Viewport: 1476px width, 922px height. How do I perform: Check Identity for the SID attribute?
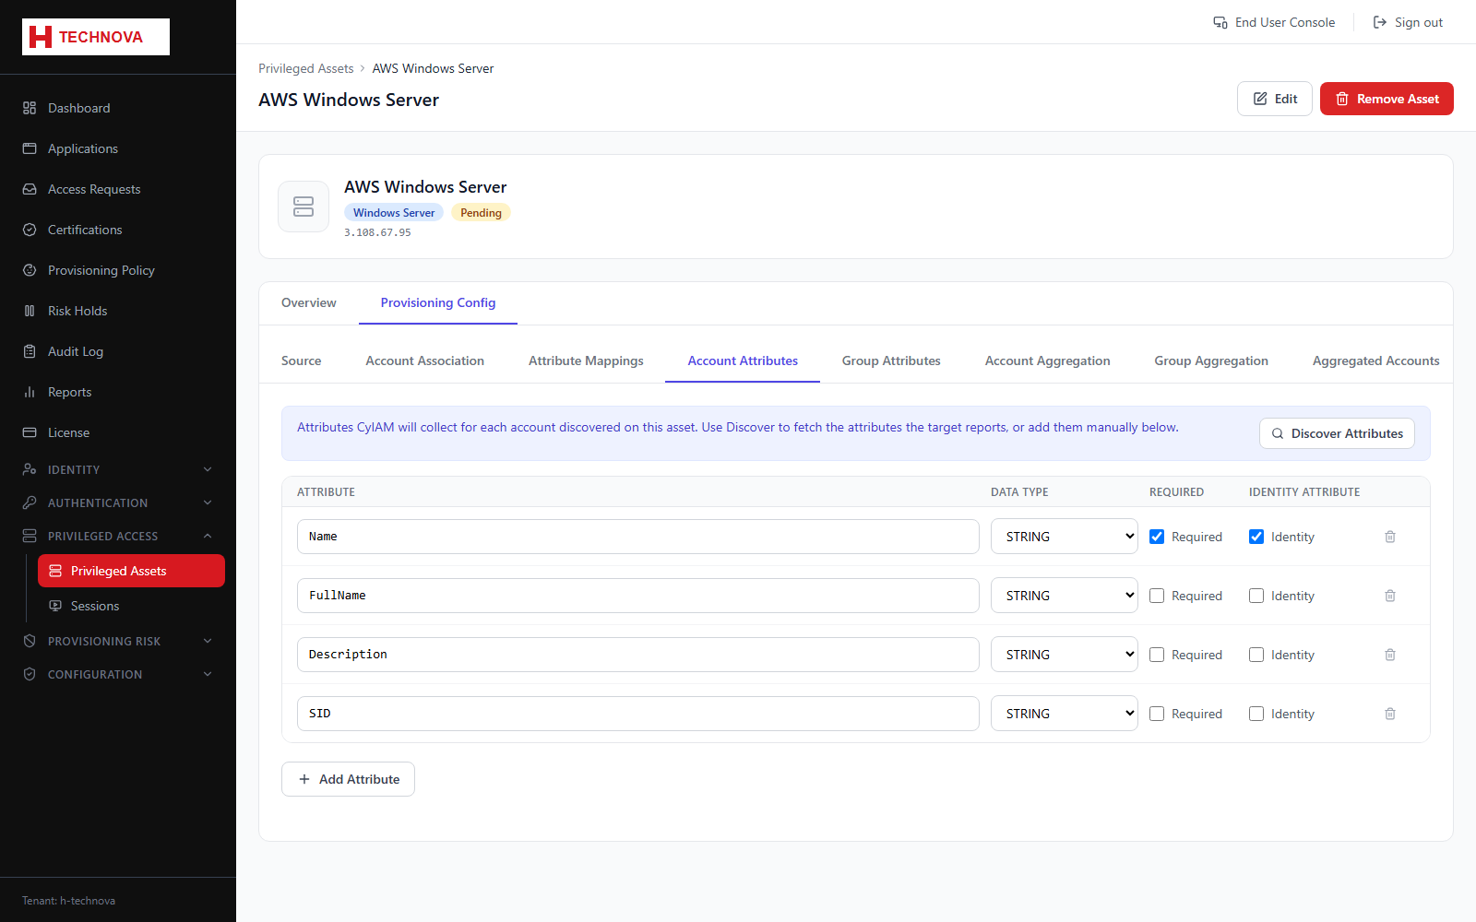pos(1256,714)
